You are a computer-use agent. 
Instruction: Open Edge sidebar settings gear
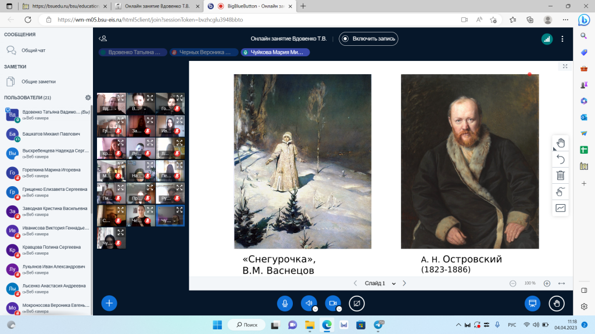pos(584,306)
